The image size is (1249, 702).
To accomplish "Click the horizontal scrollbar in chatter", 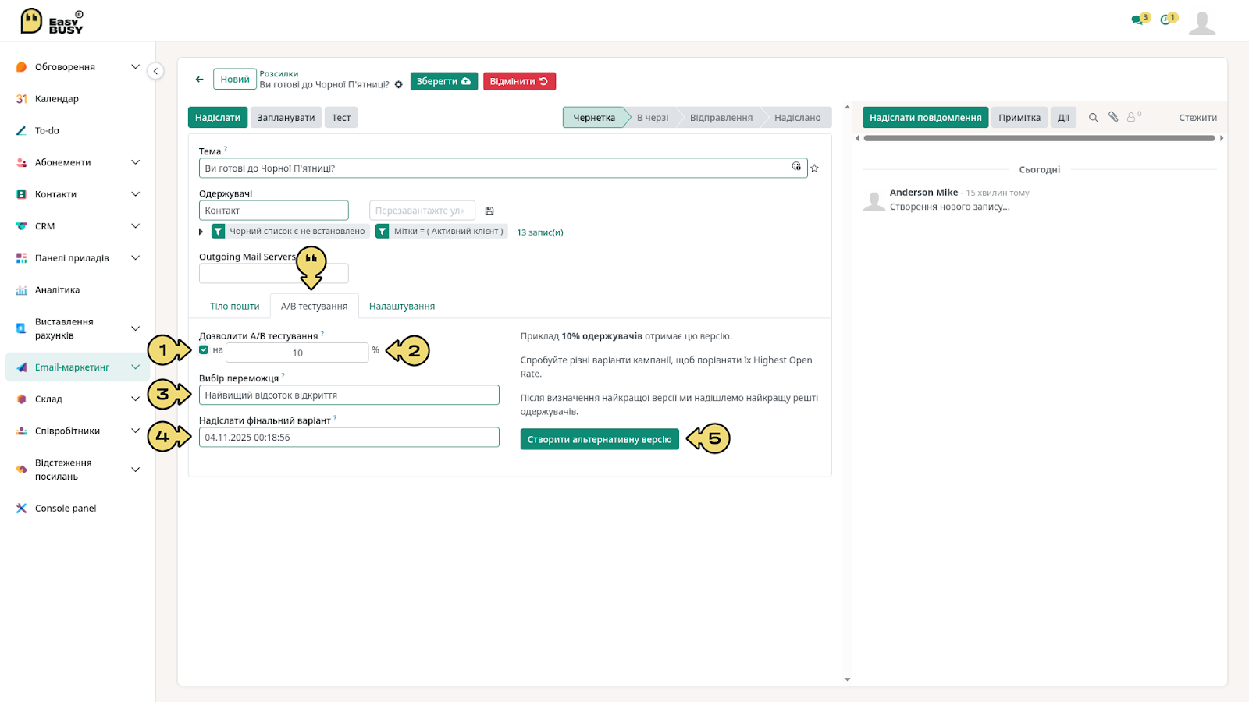I will [x=1039, y=138].
